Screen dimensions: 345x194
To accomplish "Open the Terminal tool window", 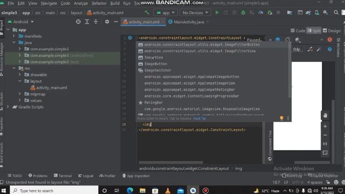I will [63, 176].
